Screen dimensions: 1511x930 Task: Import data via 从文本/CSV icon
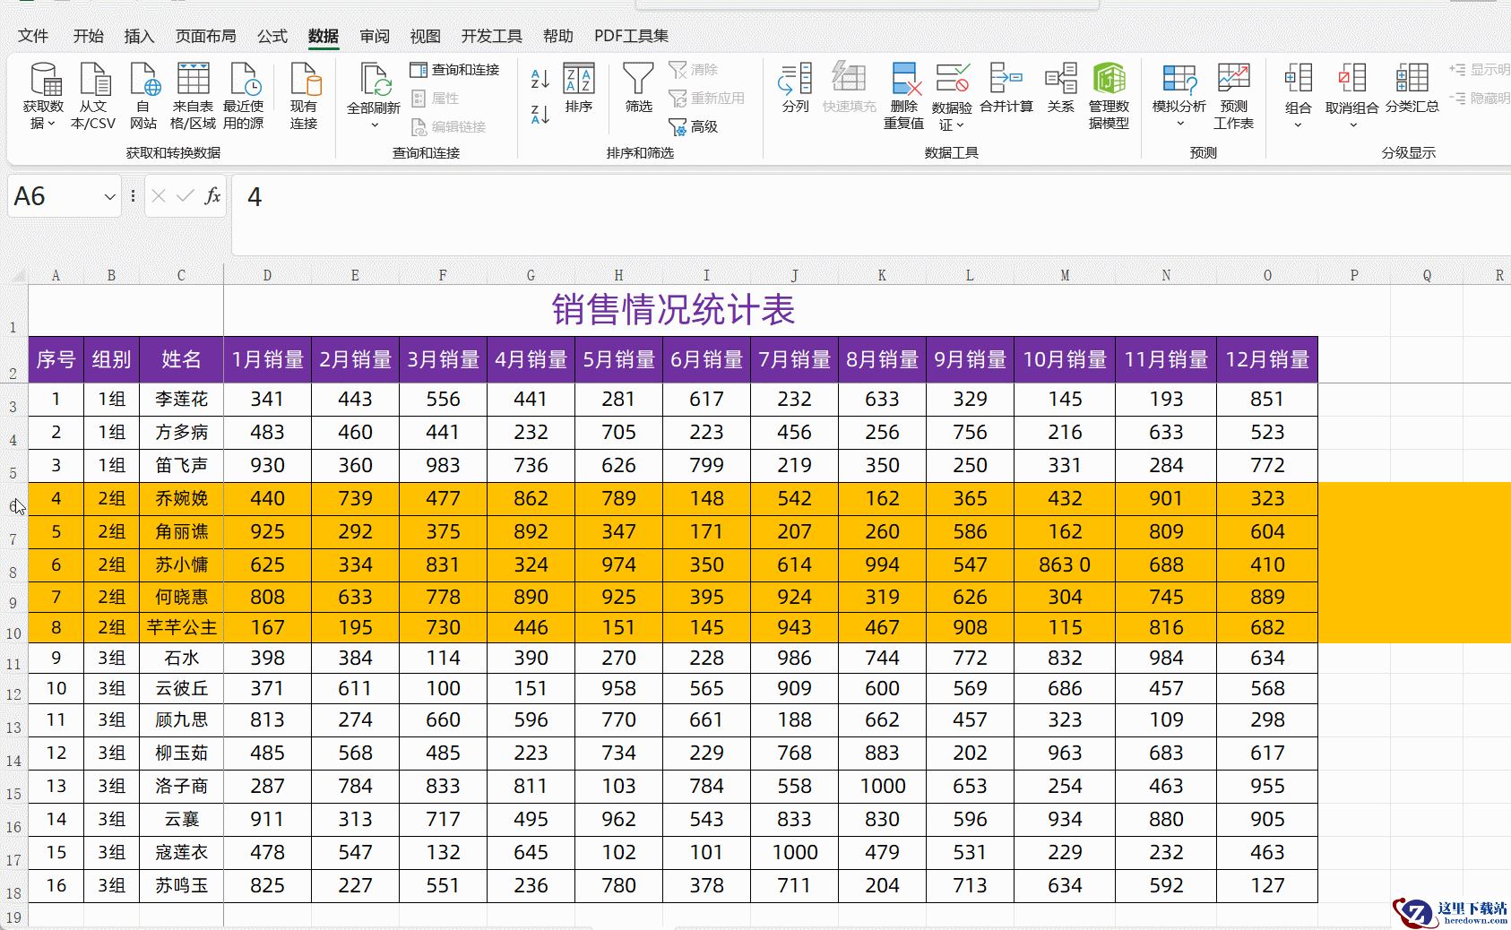pyautogui.click(x=94, y=79)
